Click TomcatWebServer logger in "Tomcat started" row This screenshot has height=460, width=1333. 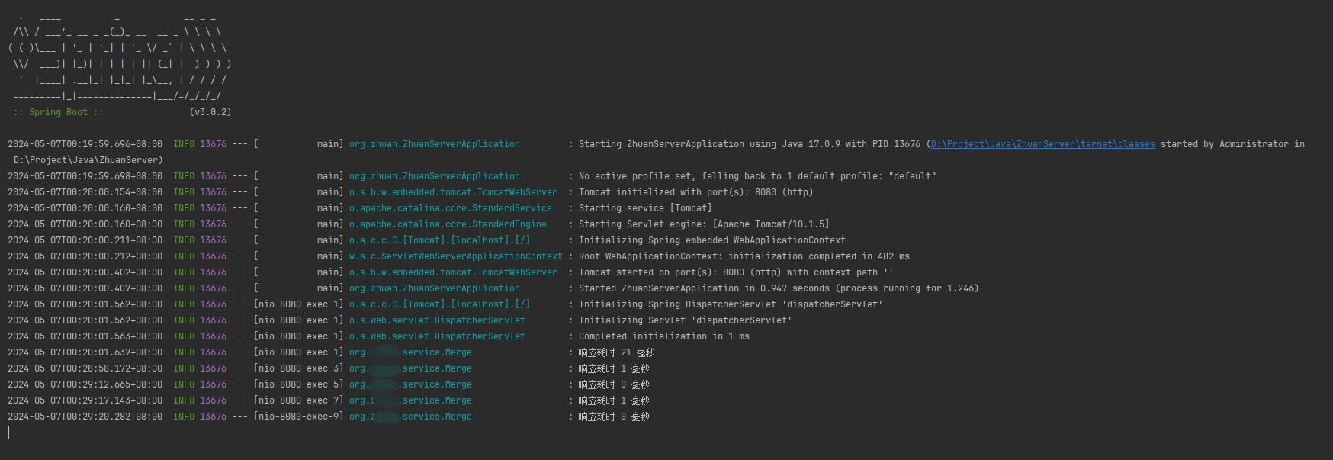pos(453,272)
